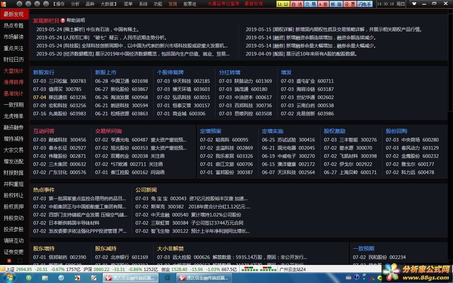Switch to second 通达信金融终端 taskbar window
The width and height of the screenshot is (453, 283).
tap(203, 278)
